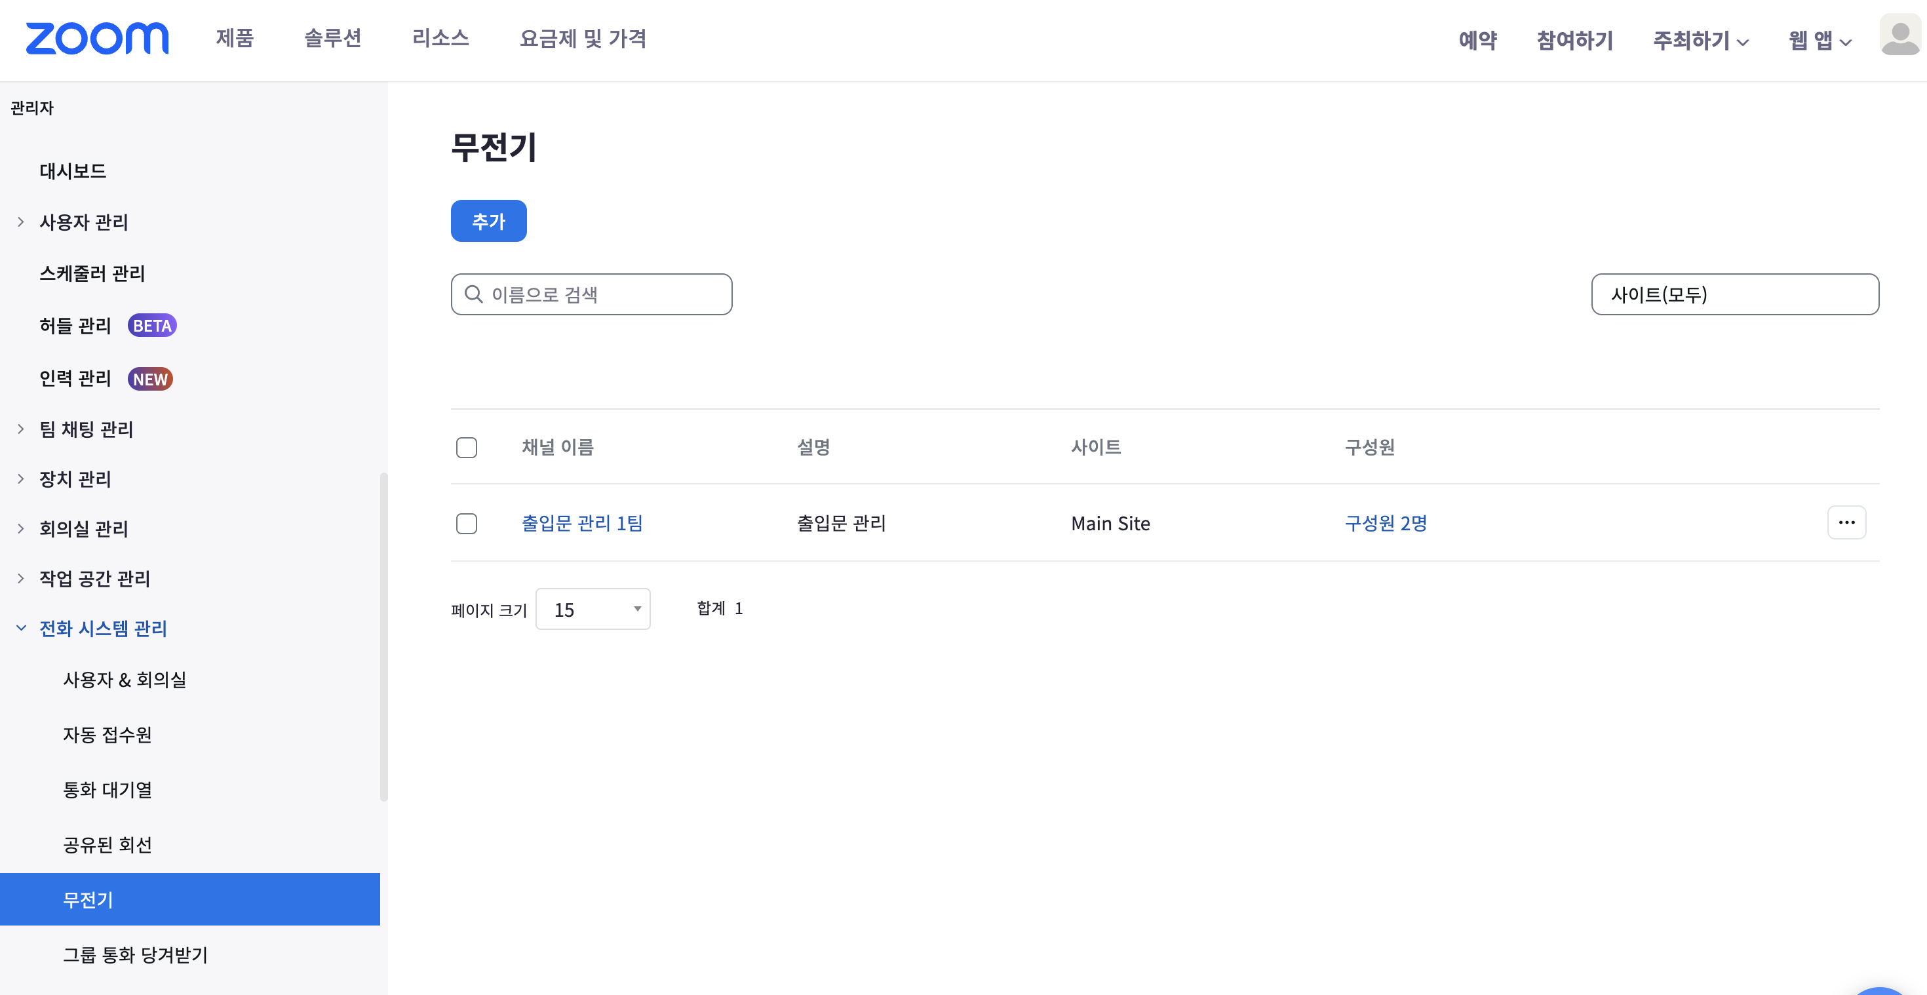Click the NEW badge next to 인력 관리
Viewport: 1927px width, 995px height.
[149, 380]
